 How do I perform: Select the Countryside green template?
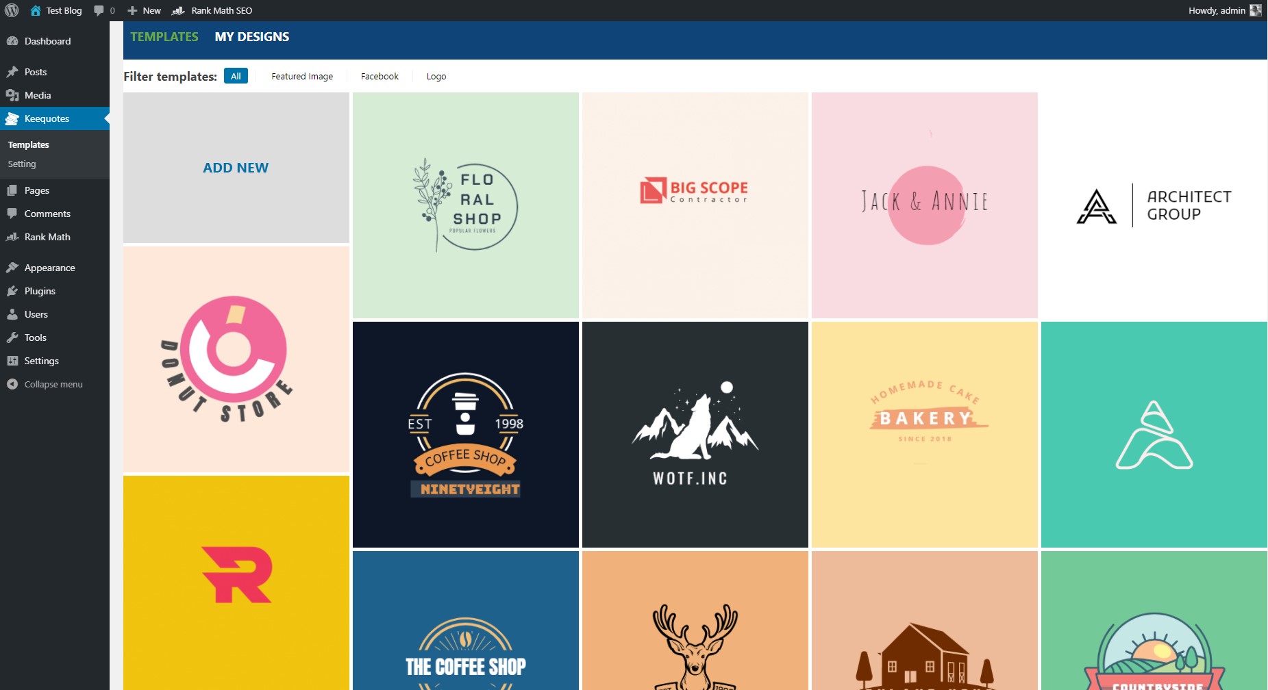click(1154, 620)
